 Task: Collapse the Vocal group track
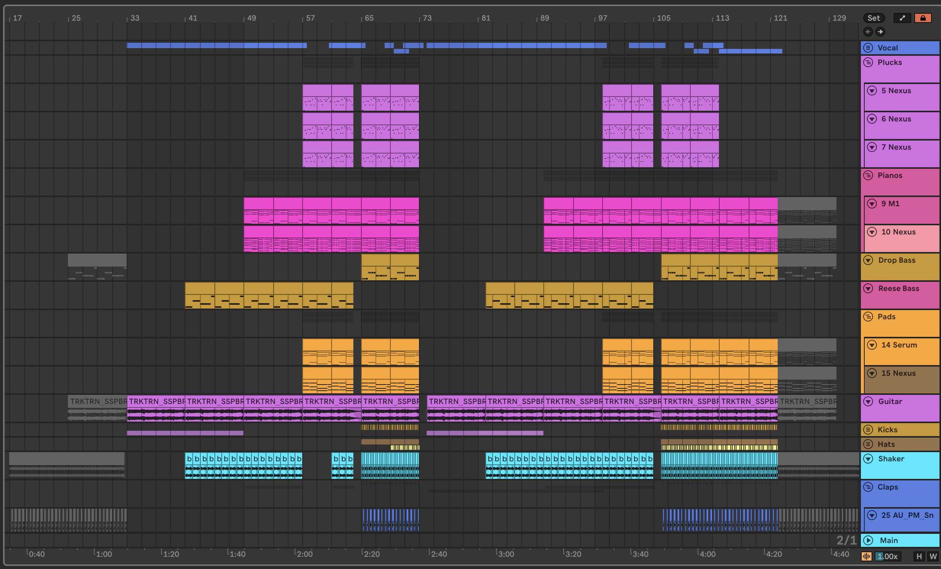[x=868, y=48]
